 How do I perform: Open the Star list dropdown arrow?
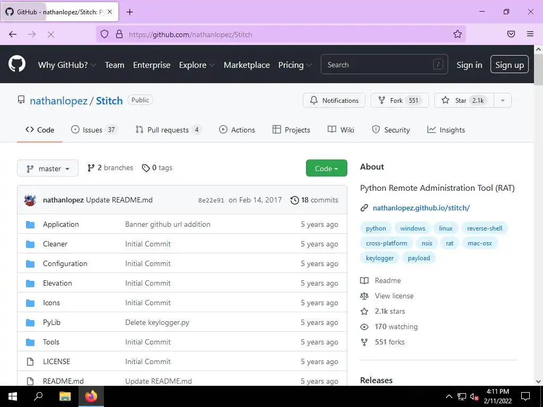tap(503, 100)
